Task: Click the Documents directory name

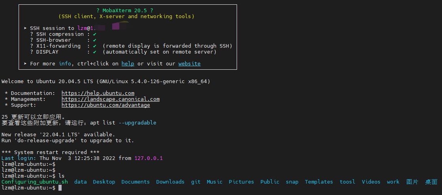Action: [x=135, y=182]
